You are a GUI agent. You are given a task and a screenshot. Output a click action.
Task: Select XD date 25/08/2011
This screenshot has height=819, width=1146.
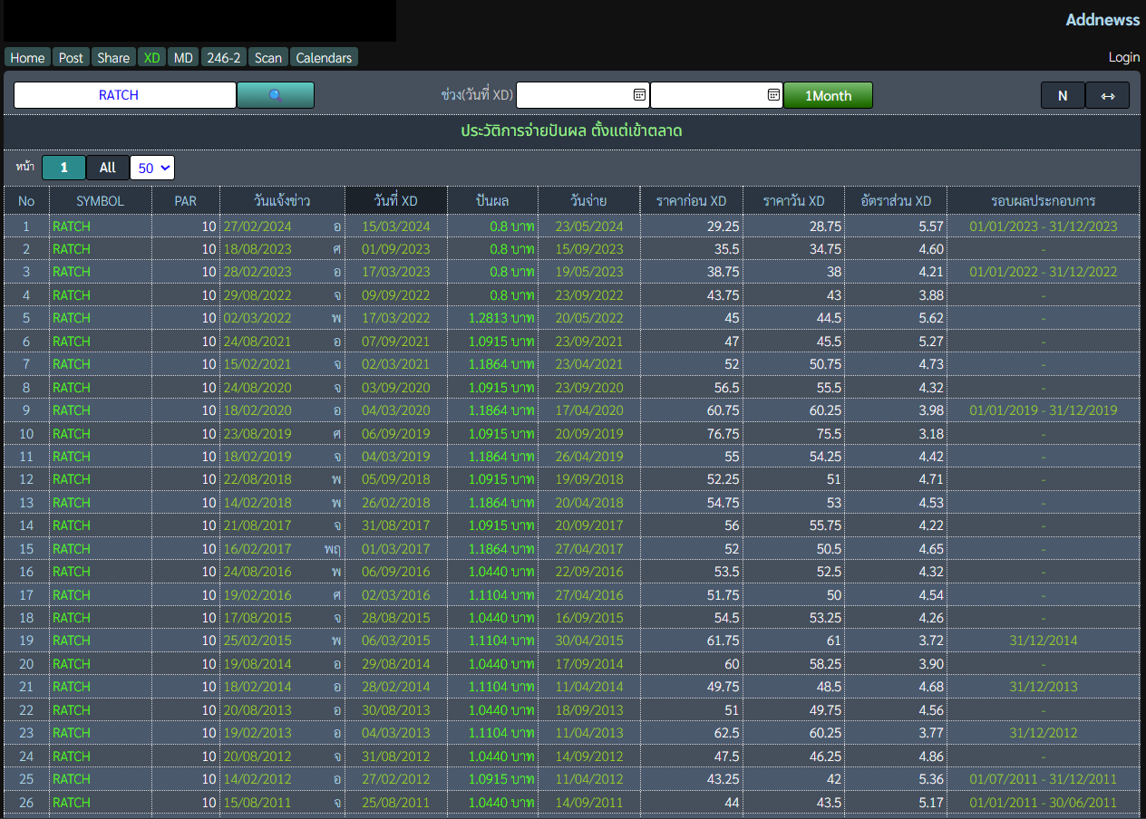tap(396, 803)
